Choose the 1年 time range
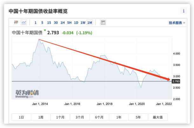 pyautogui.click(x=119, y=117)
